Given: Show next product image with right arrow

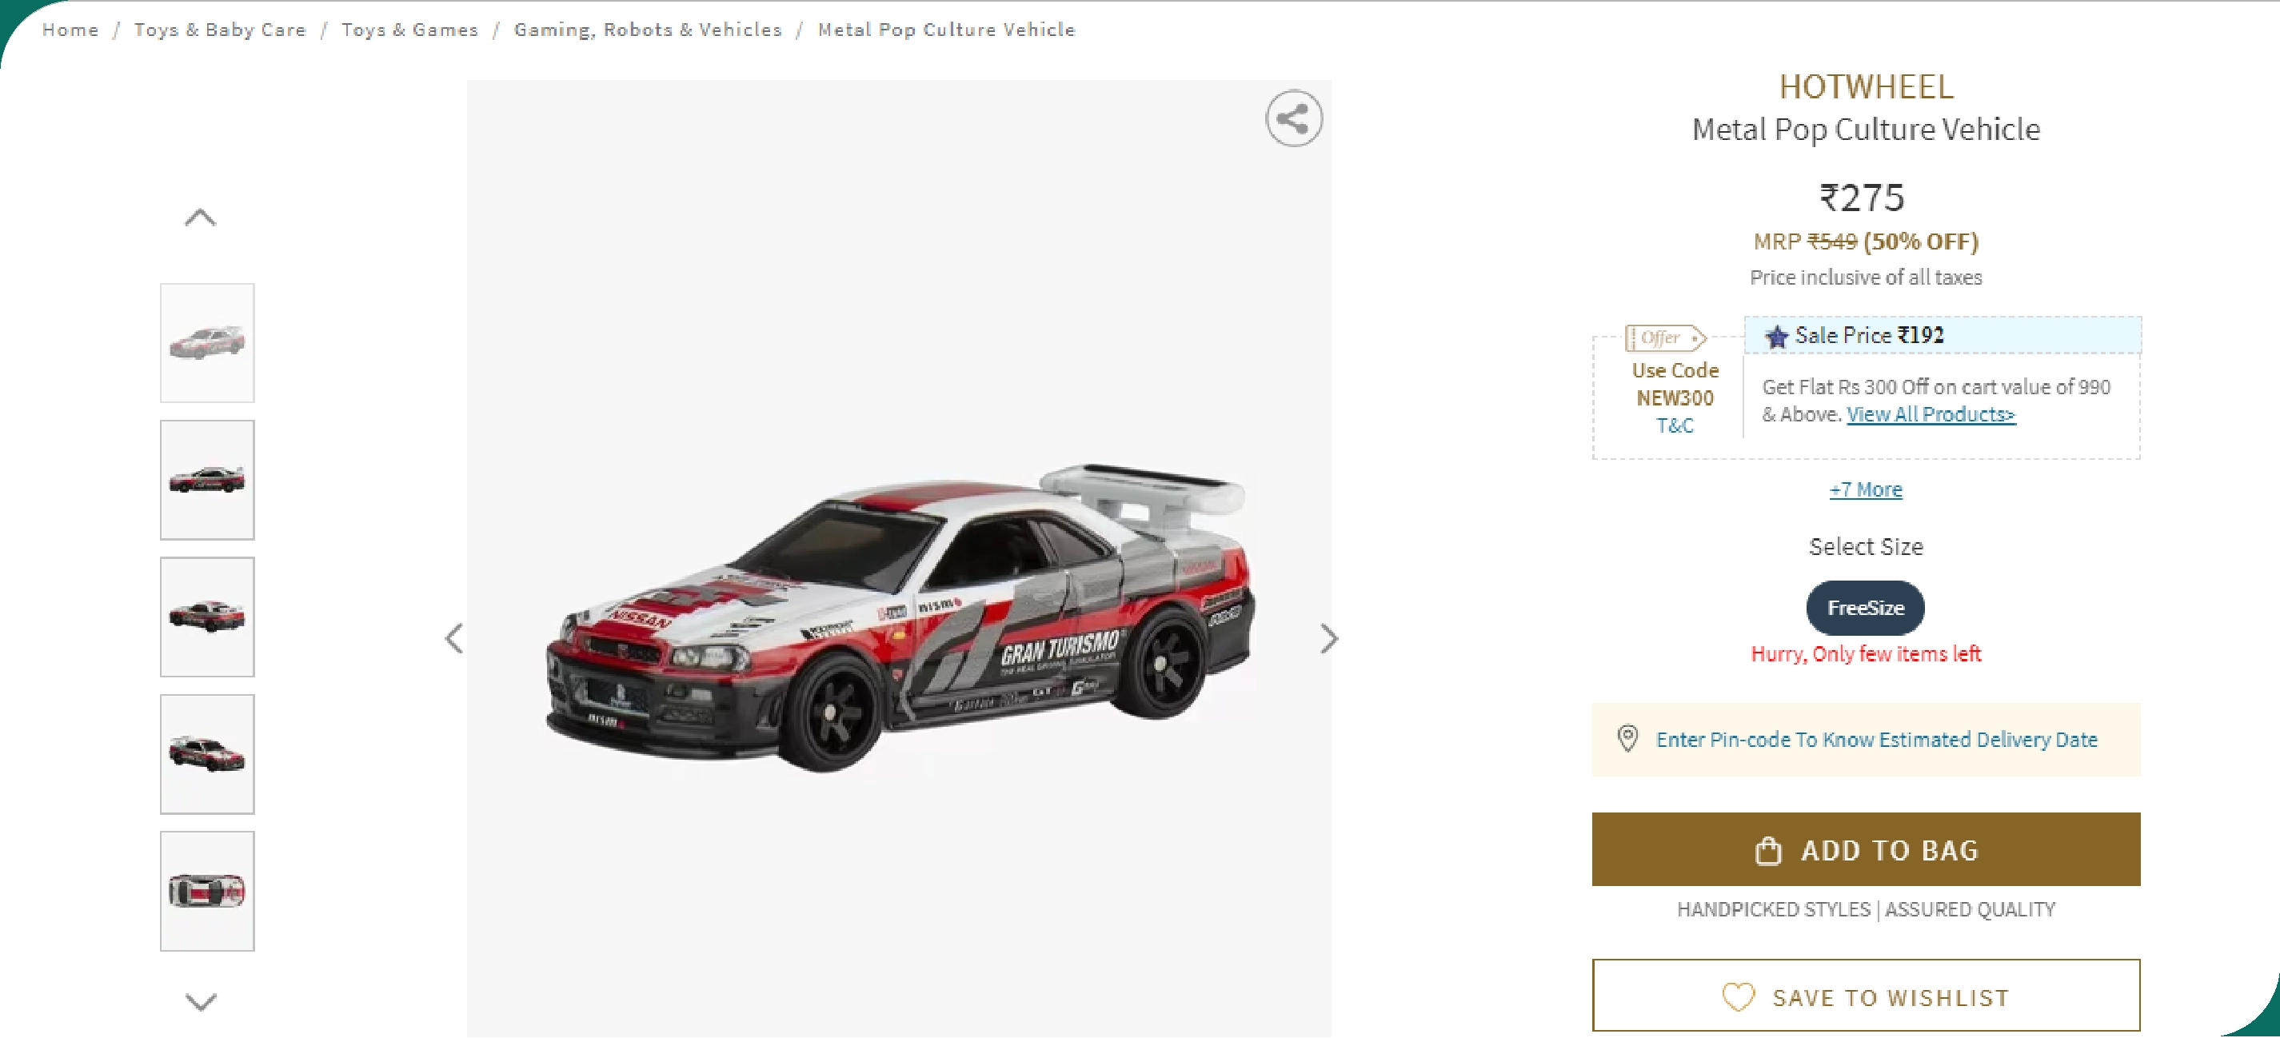Looking at the screenshot, I should [x=1328, y=638].
